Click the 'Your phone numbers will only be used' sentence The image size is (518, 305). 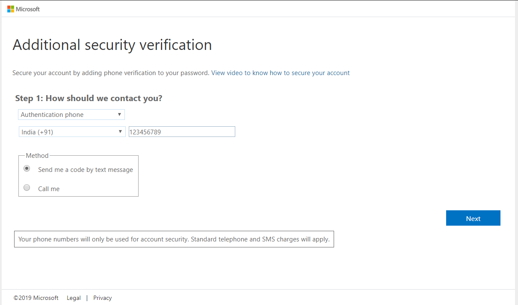click(x=104, y=239)
